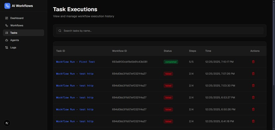Open the Workflow Run - First Test task
Image resolution: width=275 pixels, height=130 pixels.
[75, 62]
